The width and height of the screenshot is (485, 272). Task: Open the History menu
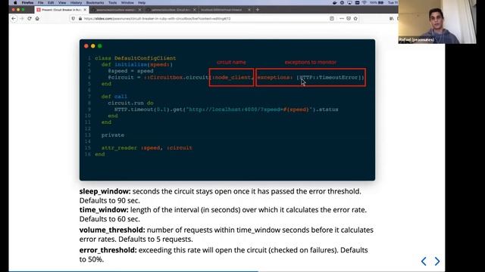tap(76, 2)
